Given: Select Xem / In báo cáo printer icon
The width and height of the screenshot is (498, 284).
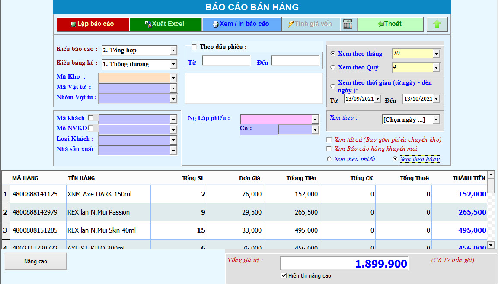Looking at the screenshot, I should click(215, 24).
